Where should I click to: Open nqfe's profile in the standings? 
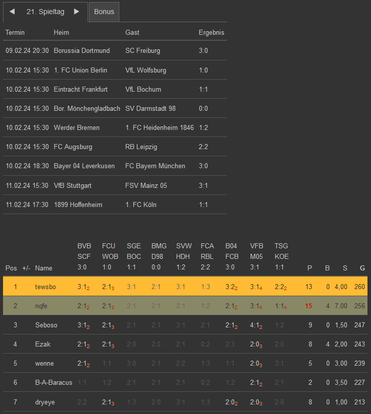(x=41, y=306)
